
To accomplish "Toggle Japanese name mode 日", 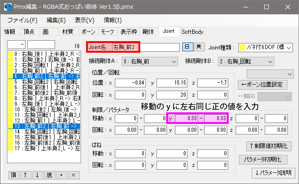I will tap(187, 47).
